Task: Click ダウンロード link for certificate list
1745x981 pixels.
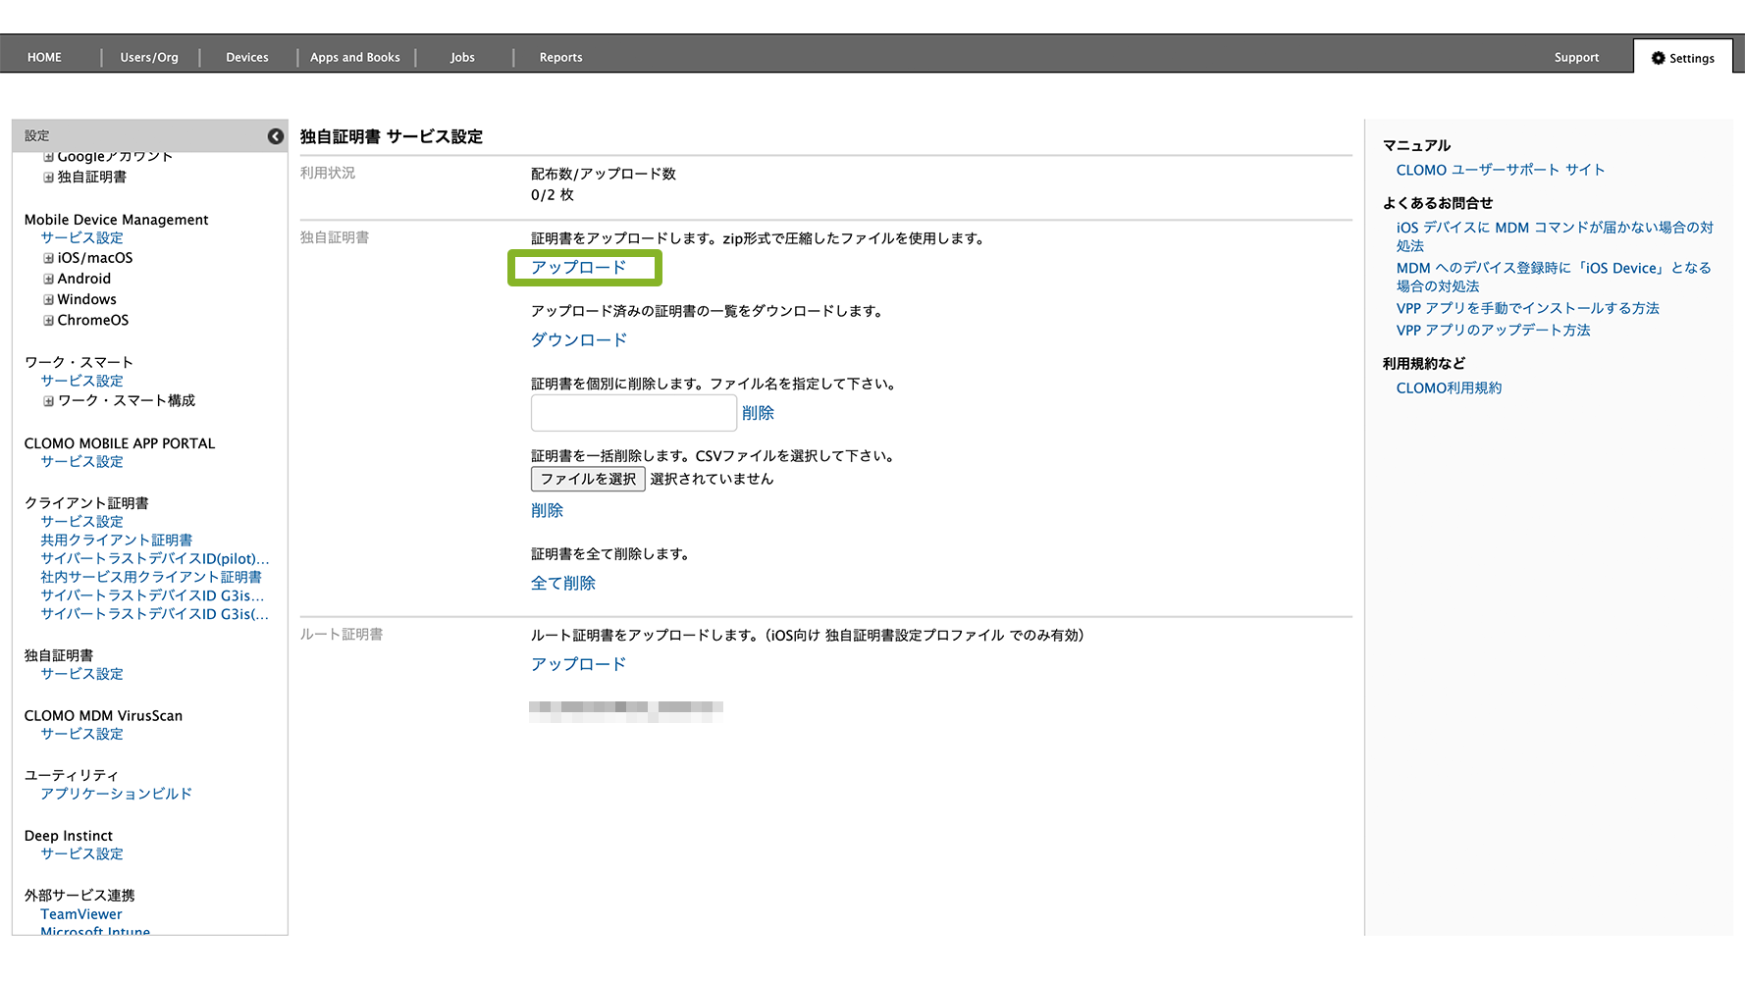Action: point(578,340)
